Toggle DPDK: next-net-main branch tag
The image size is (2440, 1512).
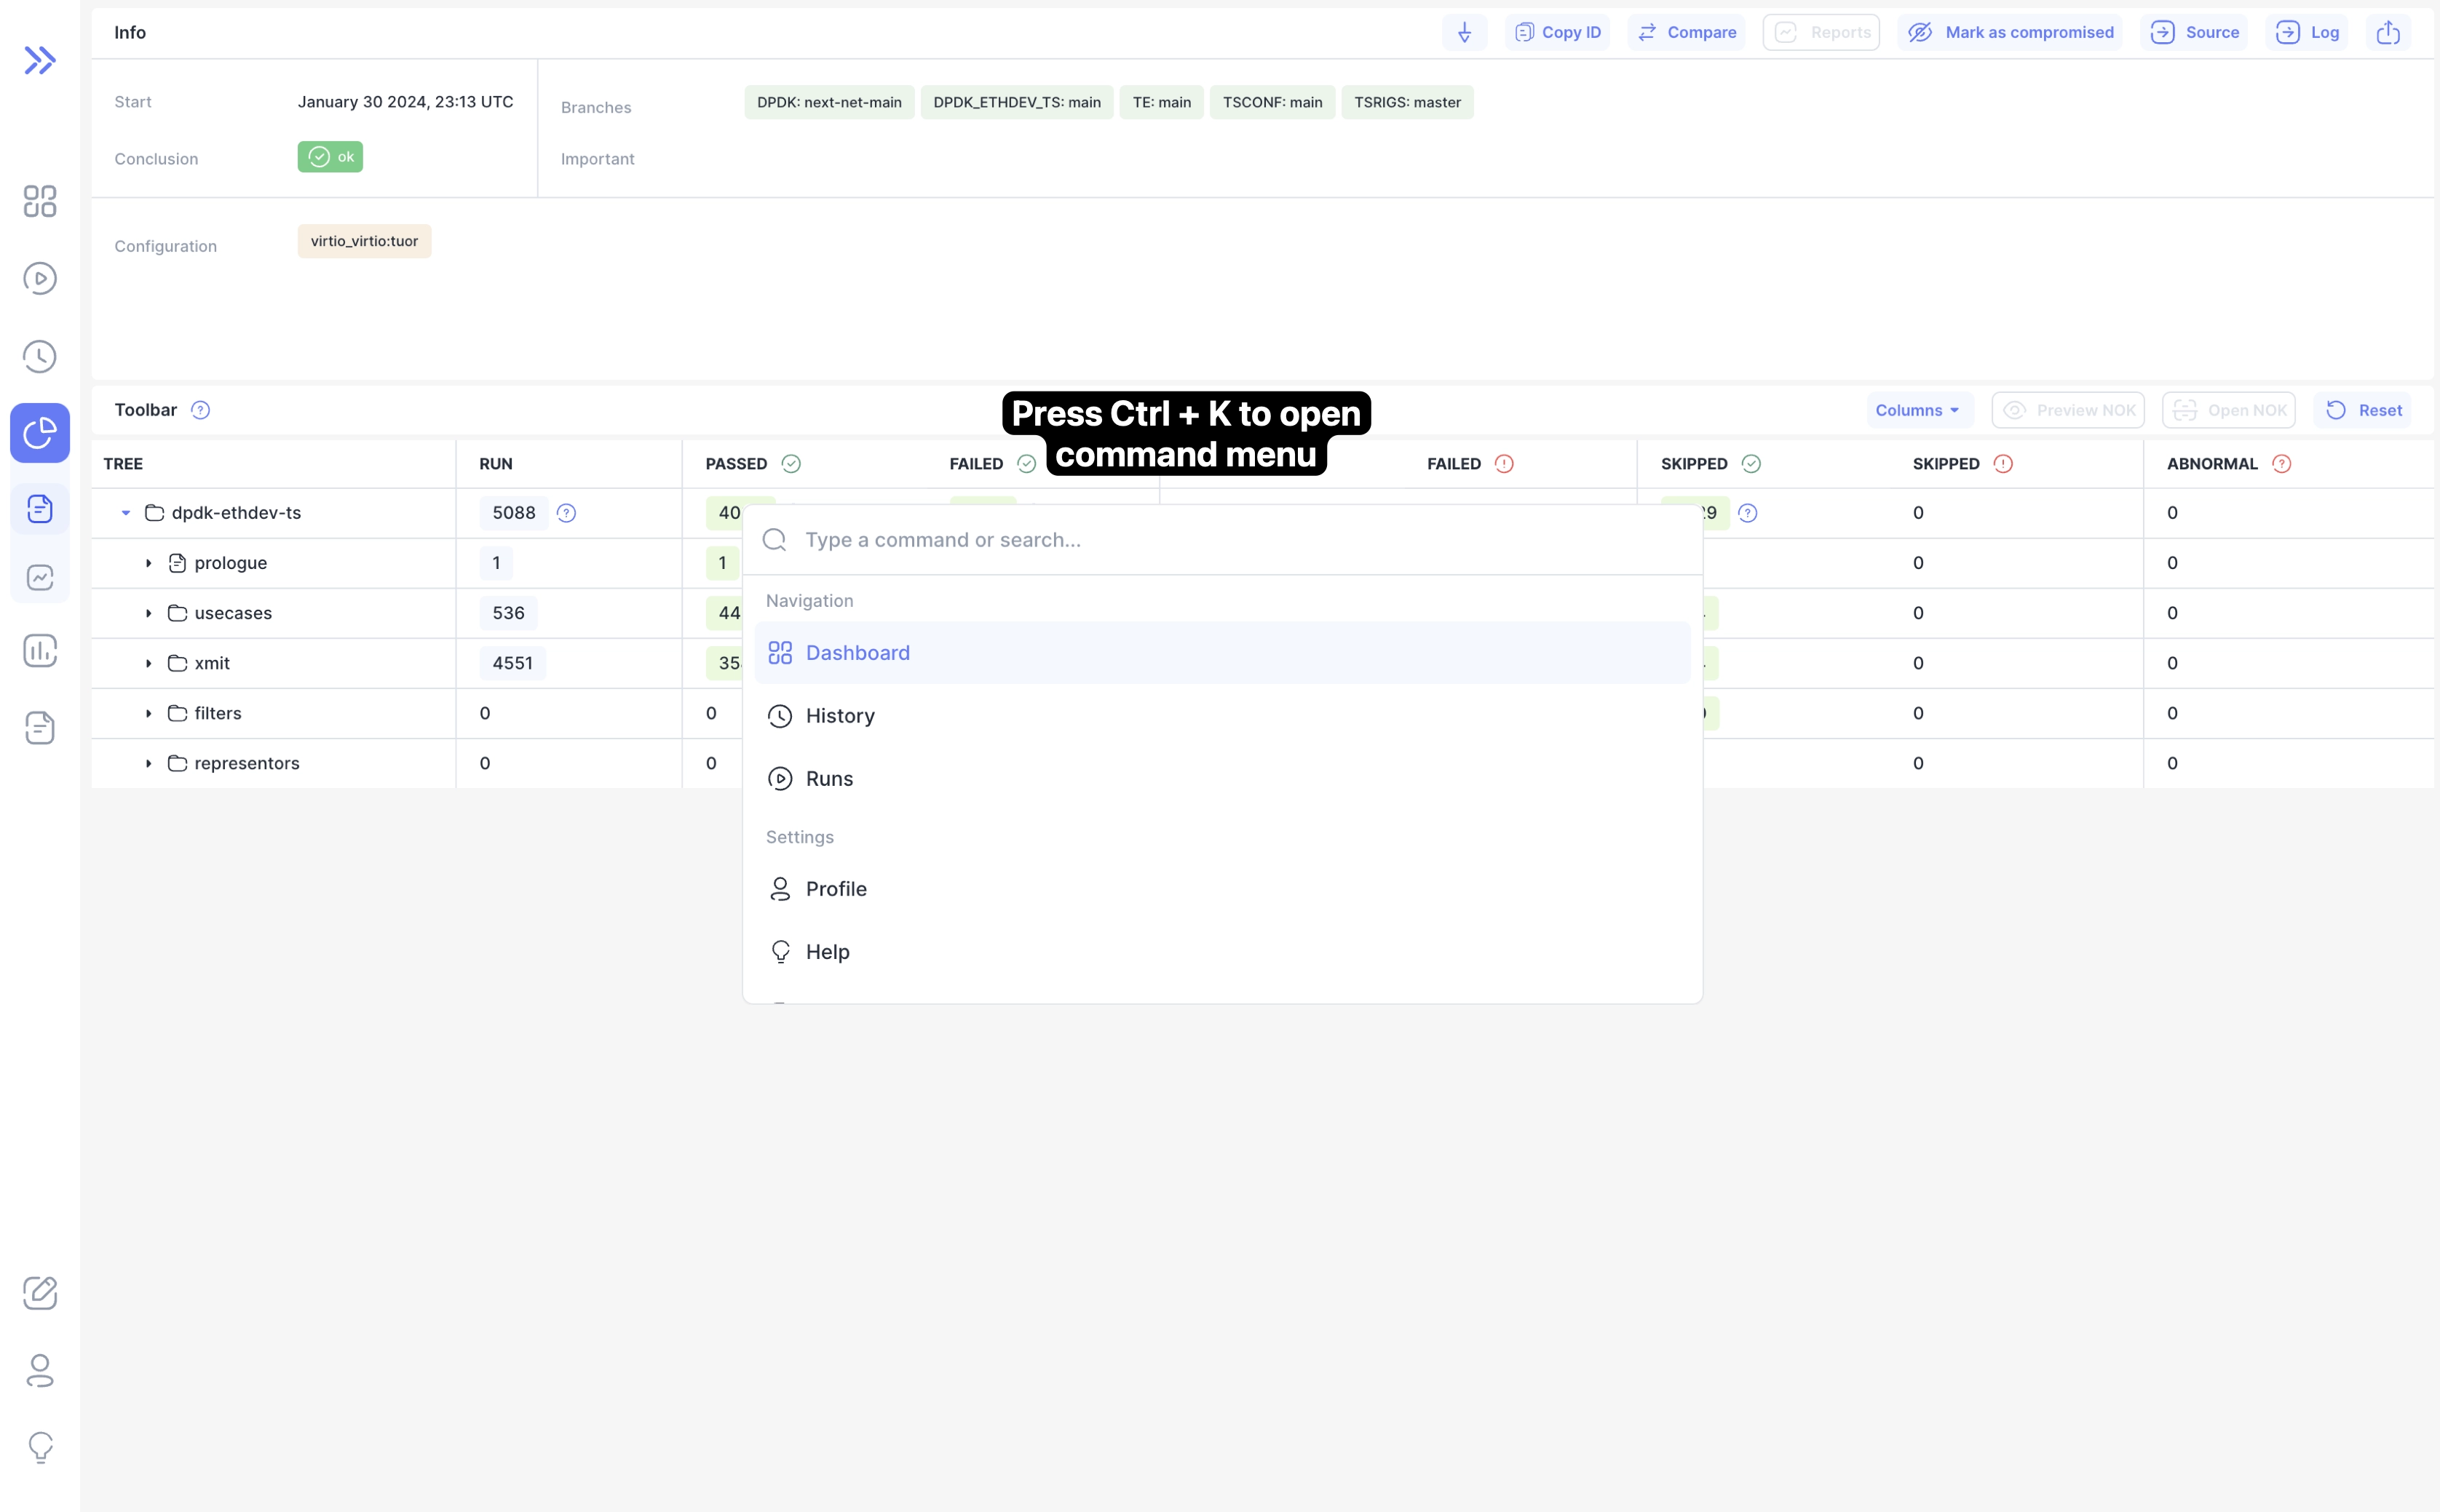[x=828, y=102]
